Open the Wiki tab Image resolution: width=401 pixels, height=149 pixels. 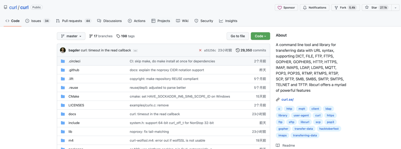[x=182, y=21]
